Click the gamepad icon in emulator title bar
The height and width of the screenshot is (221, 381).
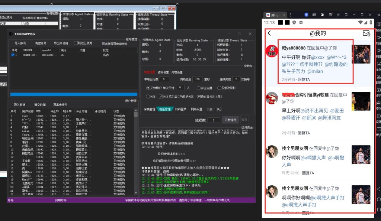pyautogui.click(x=314, y=15)
